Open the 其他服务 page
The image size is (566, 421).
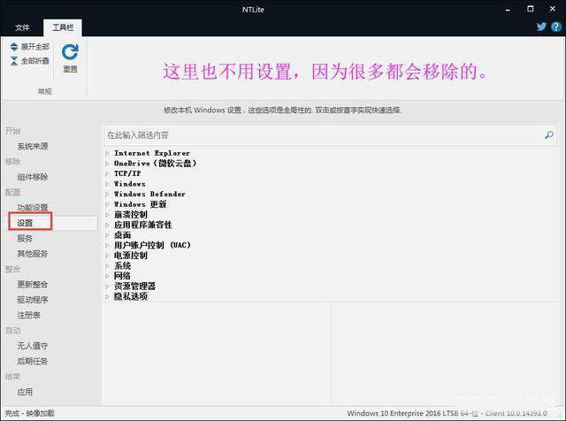33,254
